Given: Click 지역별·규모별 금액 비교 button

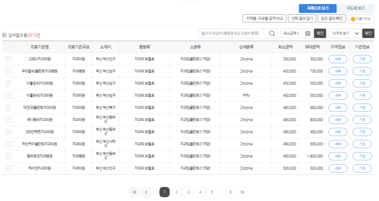Looking at the screenshot, I should (264, 19).
